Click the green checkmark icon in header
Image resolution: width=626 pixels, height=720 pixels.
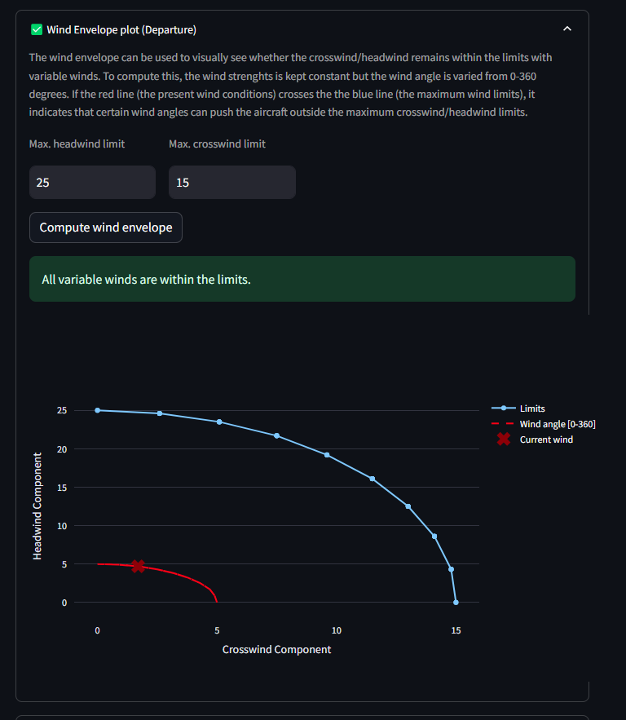(37, 30)
